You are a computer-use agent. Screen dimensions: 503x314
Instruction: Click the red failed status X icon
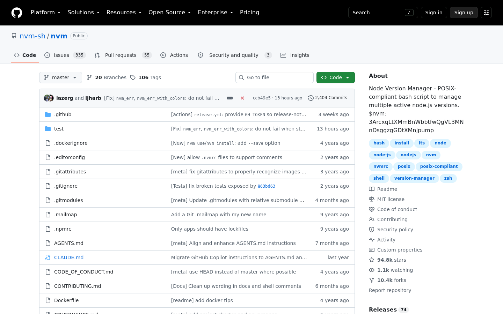click(x=242, y=98)
